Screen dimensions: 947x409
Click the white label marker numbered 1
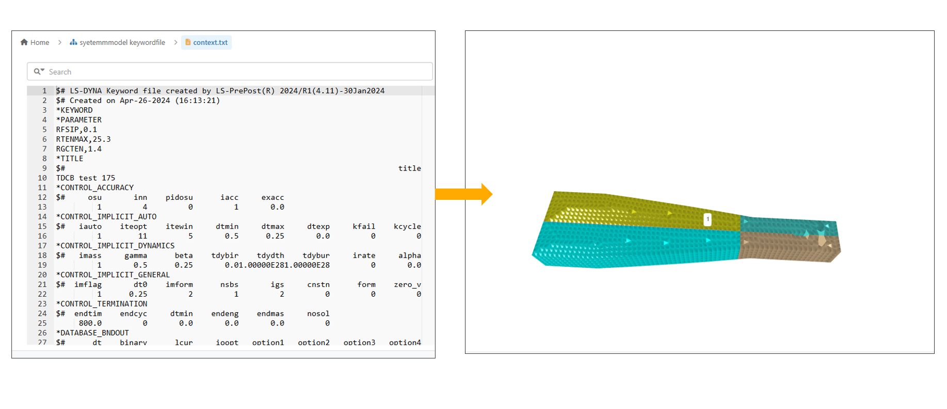708,219
